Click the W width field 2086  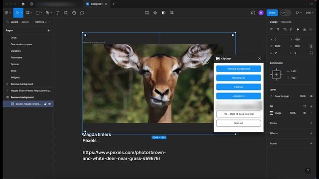(278, 46)
